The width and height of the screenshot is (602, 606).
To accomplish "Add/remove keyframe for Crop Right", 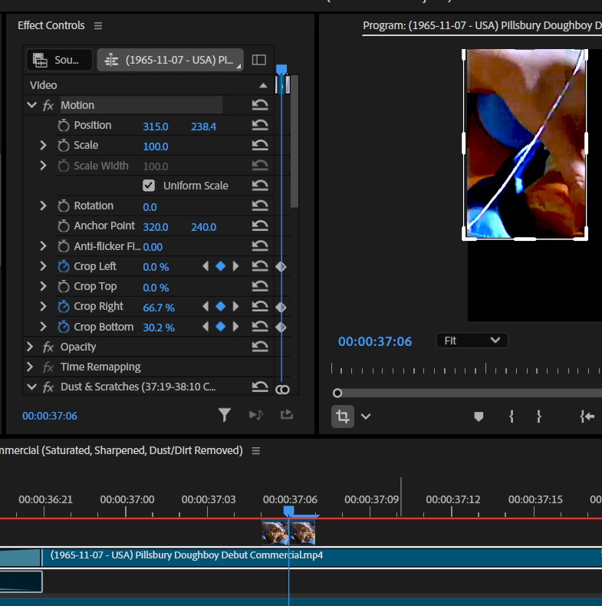I will (221, 307).
